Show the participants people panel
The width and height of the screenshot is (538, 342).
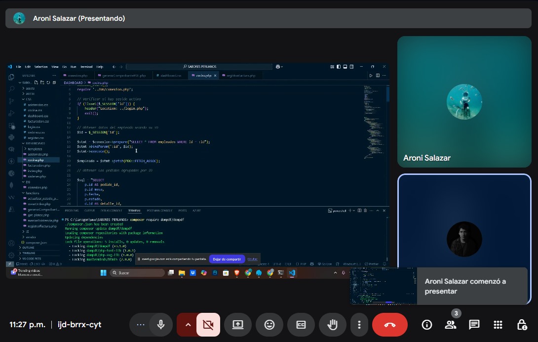click(x=450, y=325)
